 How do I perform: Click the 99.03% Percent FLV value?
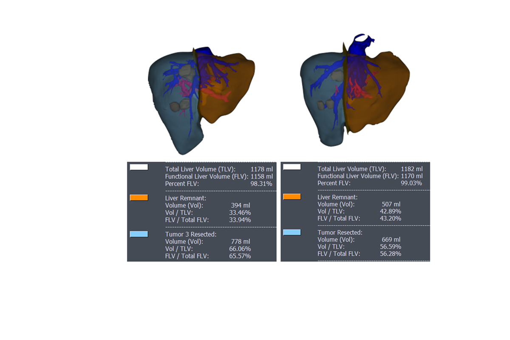pyautogui.click(x=411, y=183)
